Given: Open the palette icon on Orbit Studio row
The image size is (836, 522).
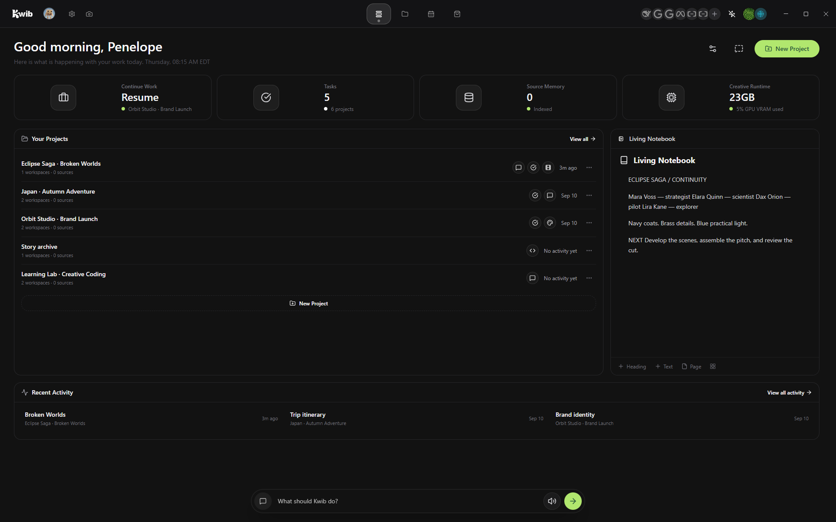Looking at the screenshot, I should 550,223.
